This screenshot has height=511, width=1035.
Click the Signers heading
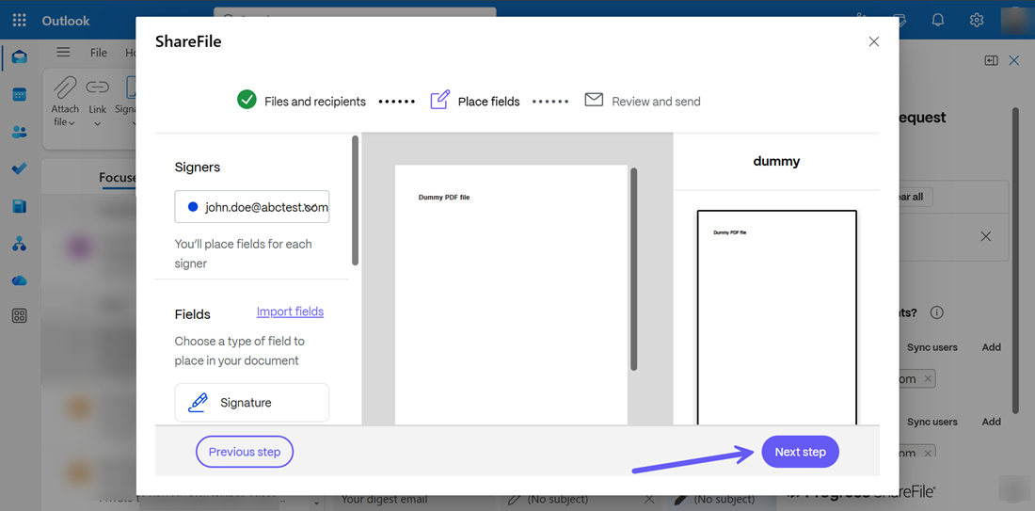pyautogui.click(x=198, y=168)
